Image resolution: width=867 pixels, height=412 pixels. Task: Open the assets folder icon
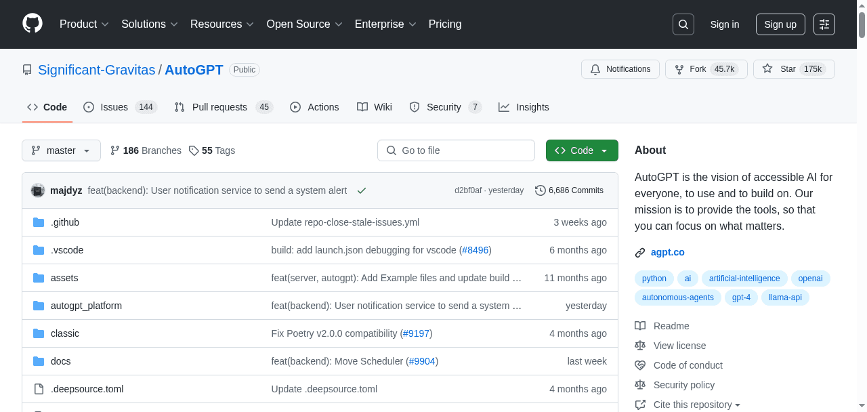coord(39,278)
